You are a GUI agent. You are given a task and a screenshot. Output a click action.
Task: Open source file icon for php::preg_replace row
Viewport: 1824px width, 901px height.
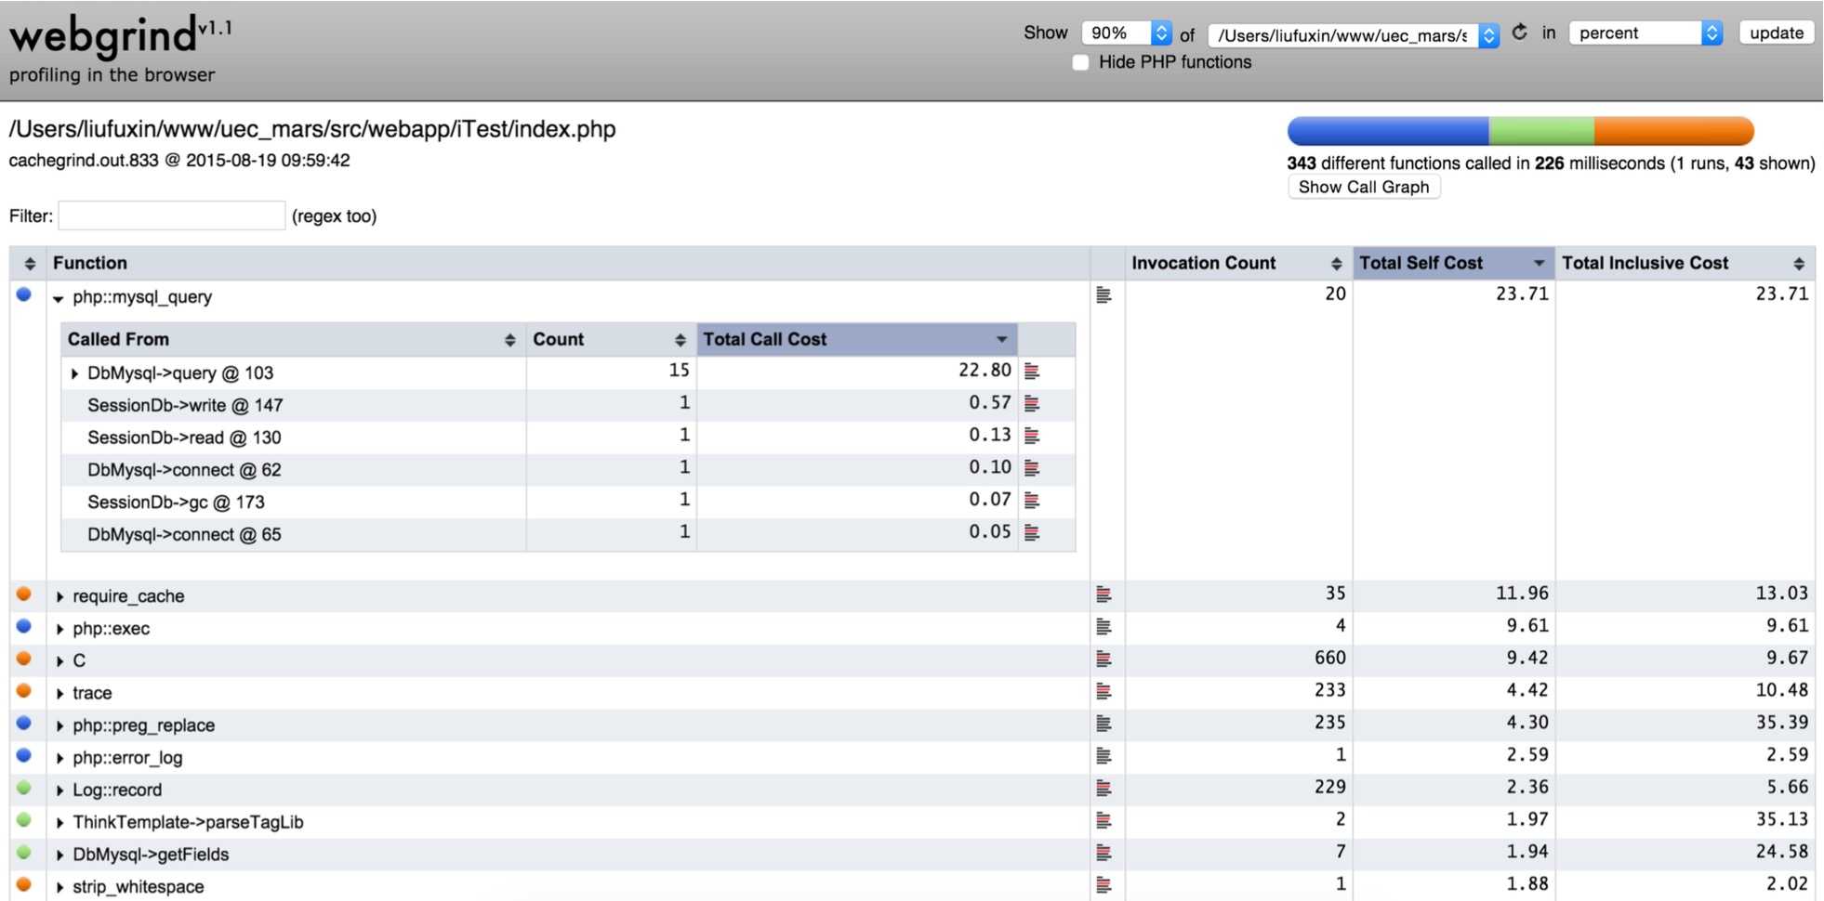pos(1104,723)
